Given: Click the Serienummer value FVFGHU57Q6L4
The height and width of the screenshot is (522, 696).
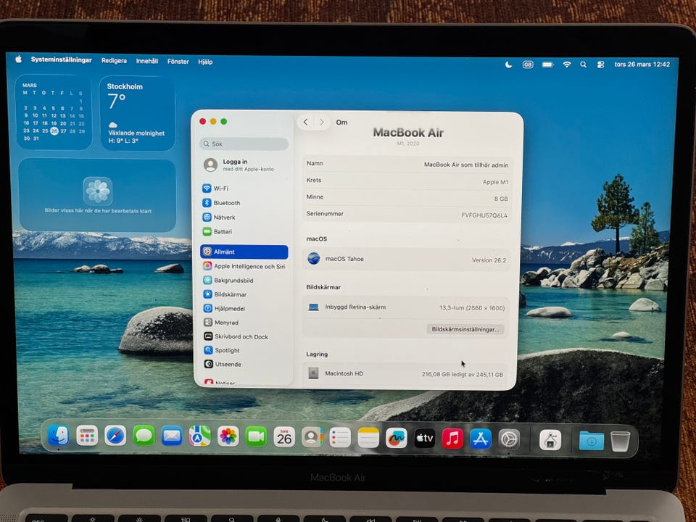Looking at the screenshot, I should [484, 215].
